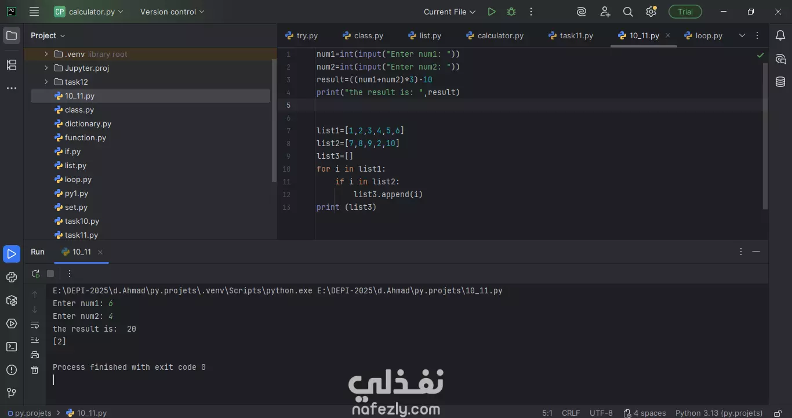Click the editor vertical scrollbar
This screenshot has height=418, width=792.
[765, 136]
